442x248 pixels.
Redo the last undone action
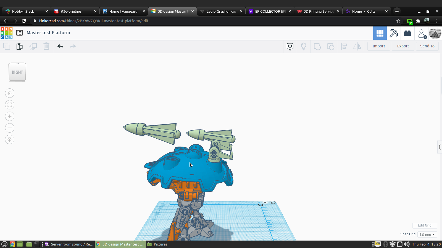(x=73, y=46)
